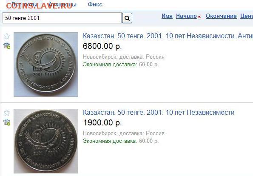Open the second Казахстан 50 тенге 2001 lot title
Image resolution: width=253 pixels, height=176 pixels.
pyautogui.click(x=159, y=112)
